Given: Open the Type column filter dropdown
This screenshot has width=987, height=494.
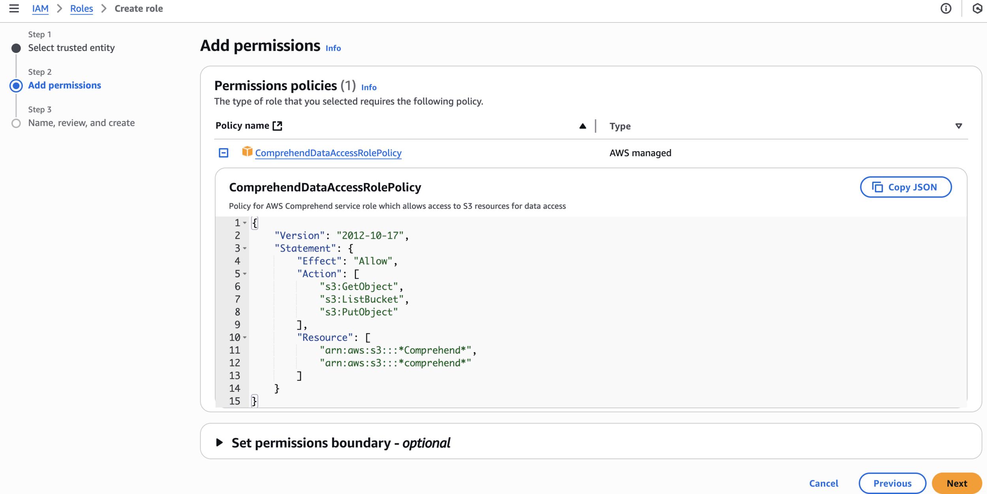Looking at the screenshot, I should point(959,126).
